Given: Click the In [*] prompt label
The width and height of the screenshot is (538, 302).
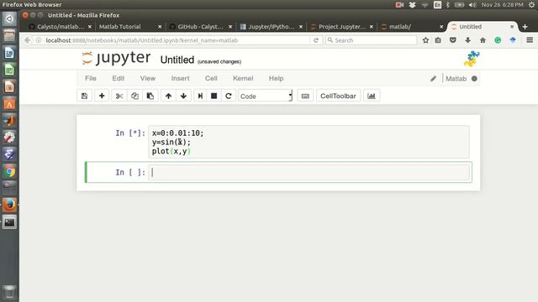Looking at the screenshot, I should [x=130, y=133].
